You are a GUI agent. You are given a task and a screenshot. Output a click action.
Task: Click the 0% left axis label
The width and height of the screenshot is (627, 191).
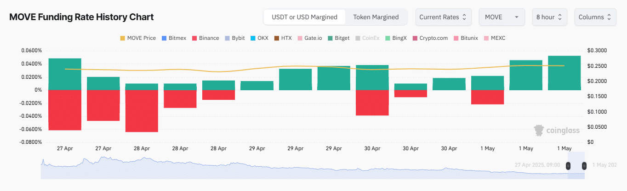tap(38, 90)
